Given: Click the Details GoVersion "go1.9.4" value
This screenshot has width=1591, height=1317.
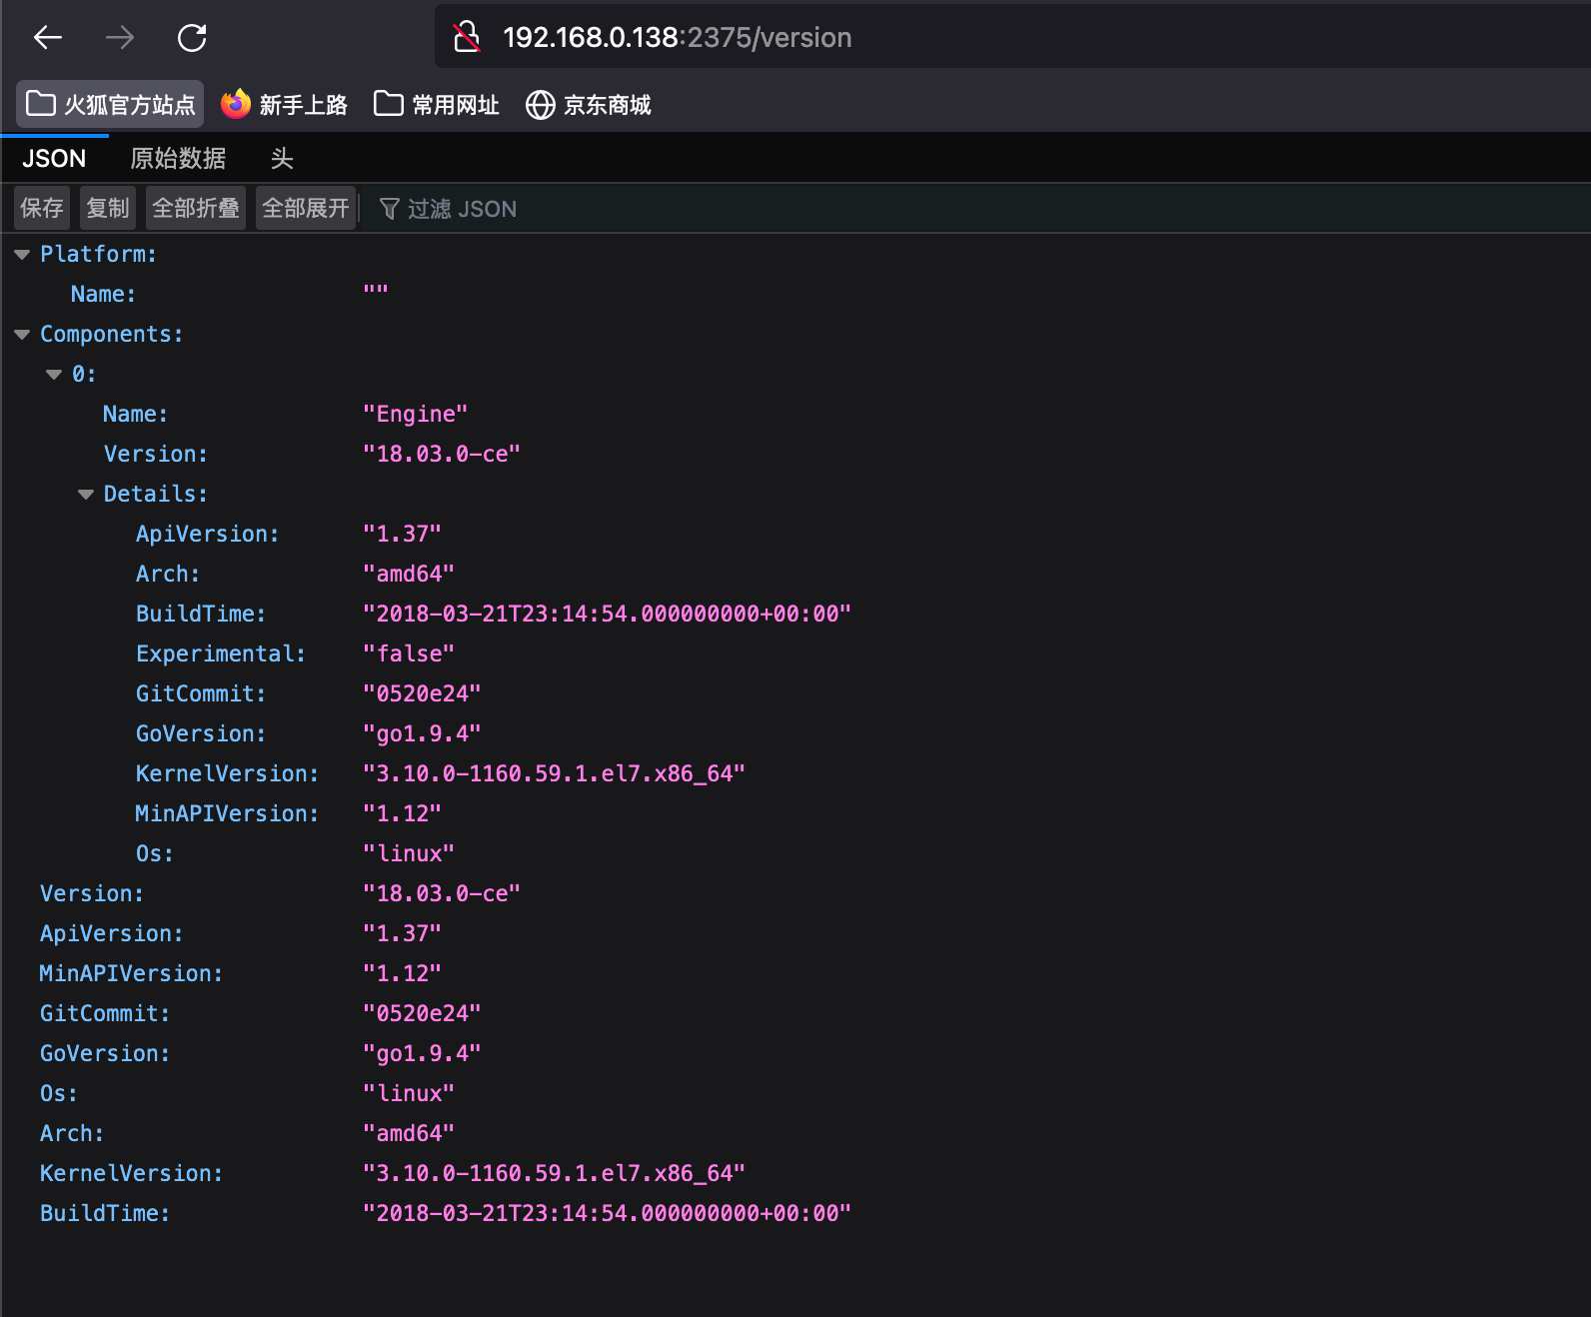Looking at the screenshot, I should (x=422, y=733).
